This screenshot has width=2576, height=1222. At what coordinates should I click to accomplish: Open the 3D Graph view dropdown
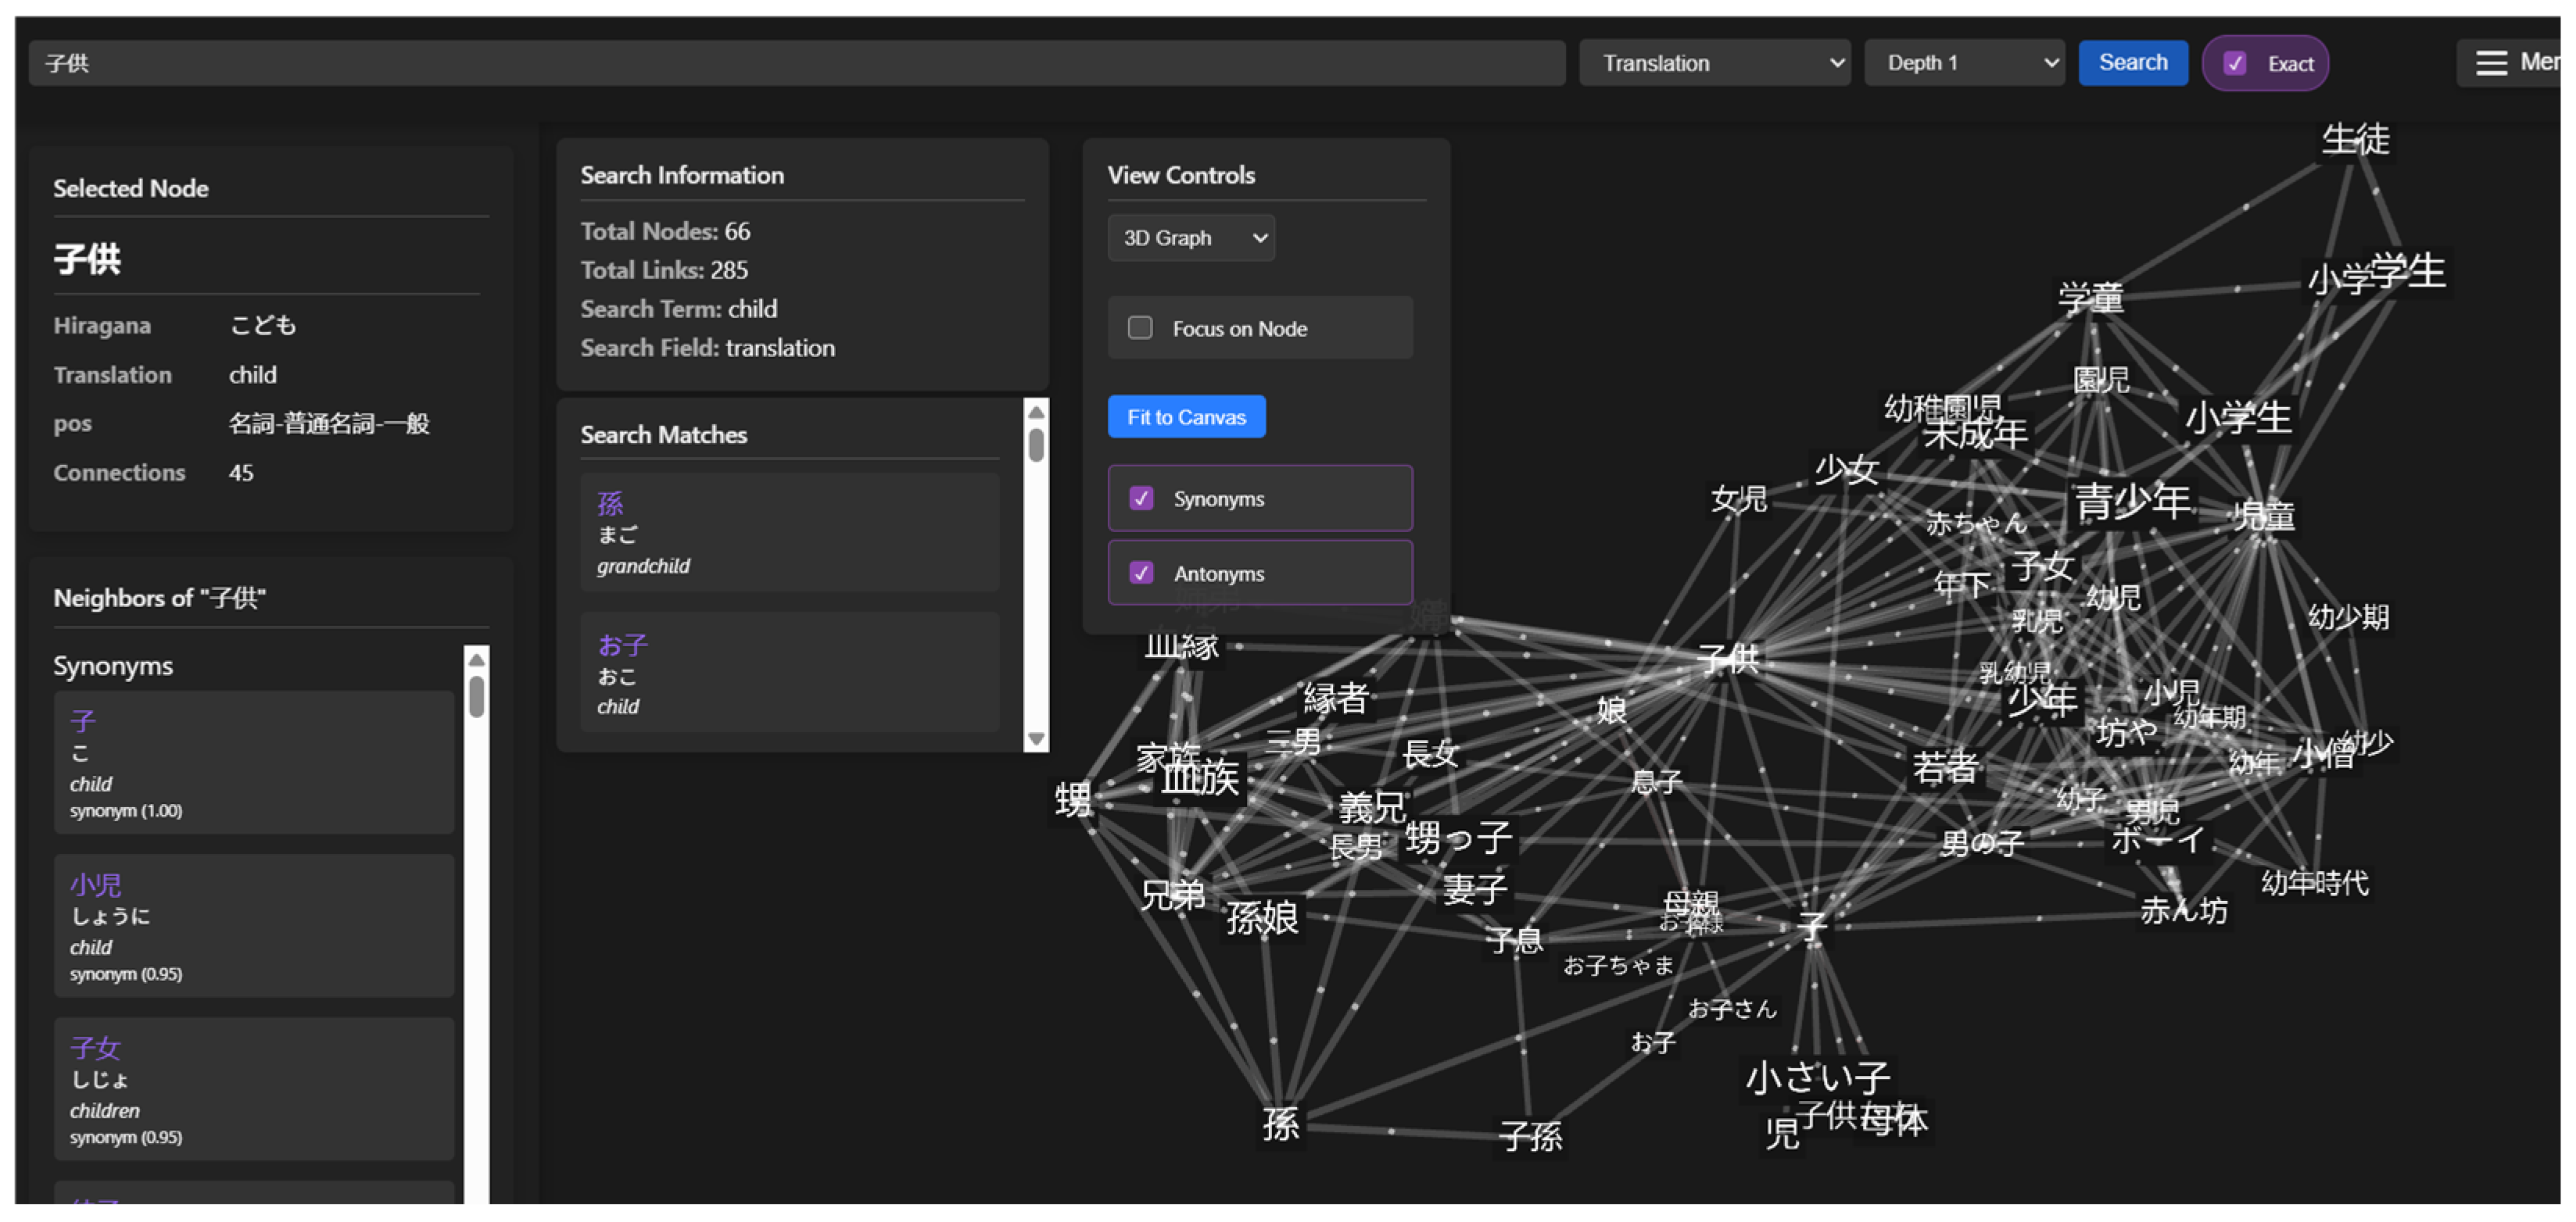[1190, 238]
